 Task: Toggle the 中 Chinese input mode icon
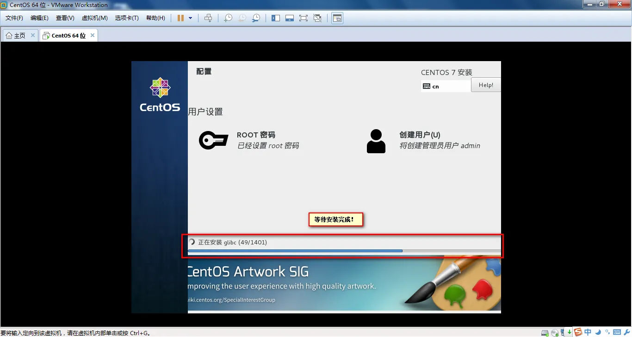pos(588,332)
